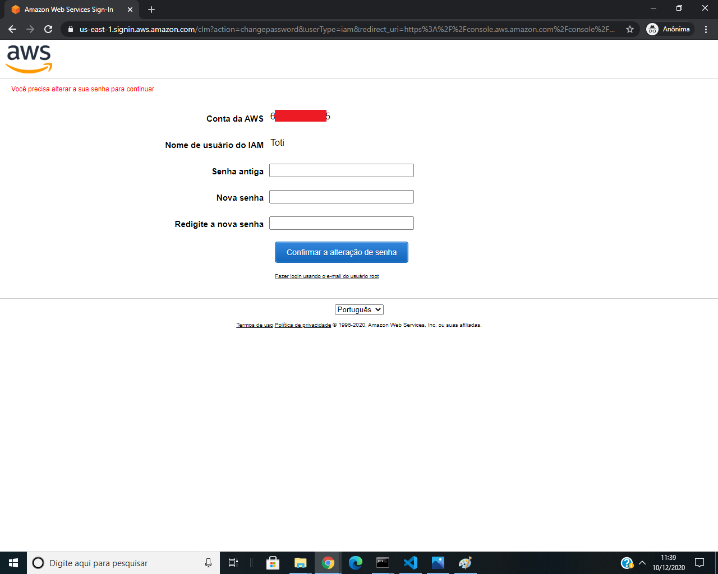Open Microsoft Edge from taskbar
Viewport: 718px width, 574px height.
[356, 563]
